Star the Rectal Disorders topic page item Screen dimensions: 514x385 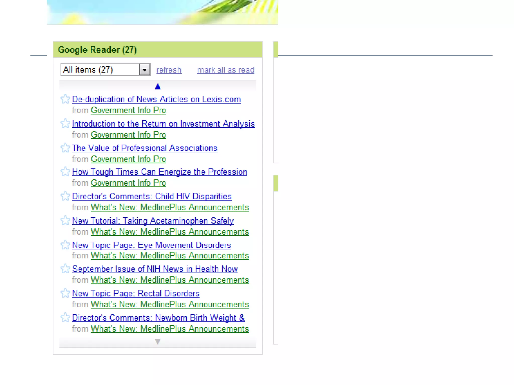[x=65, y=293]
